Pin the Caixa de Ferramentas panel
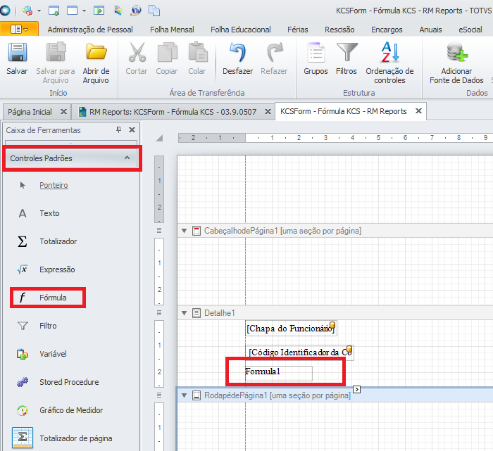 pyautogui.click(x=118, y=129)
